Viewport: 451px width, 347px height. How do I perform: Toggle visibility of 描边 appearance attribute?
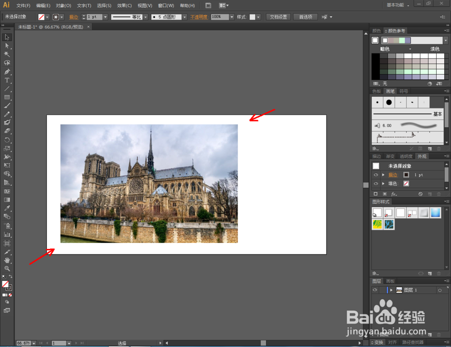(376, 175)
